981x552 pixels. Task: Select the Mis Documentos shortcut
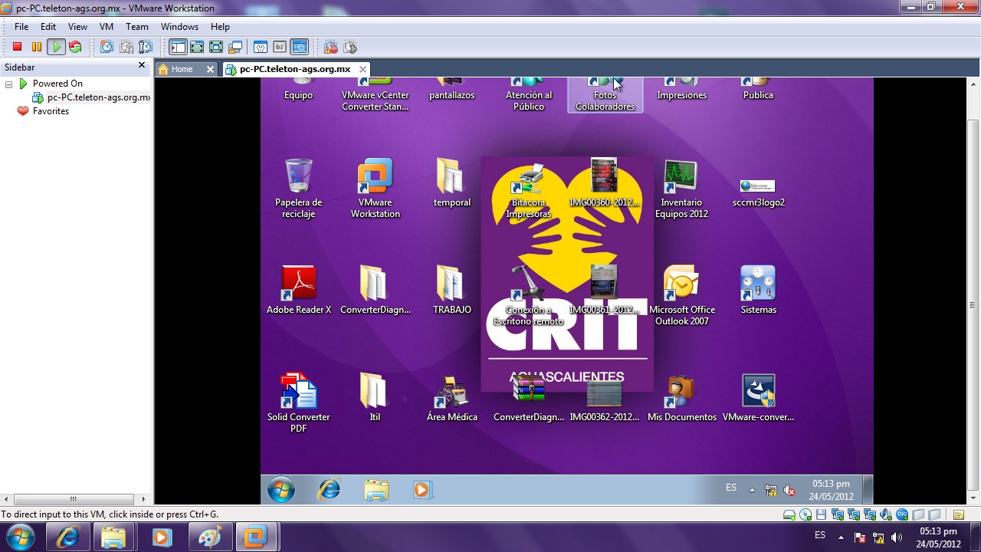pyautogui.click(x=681, y=397)
